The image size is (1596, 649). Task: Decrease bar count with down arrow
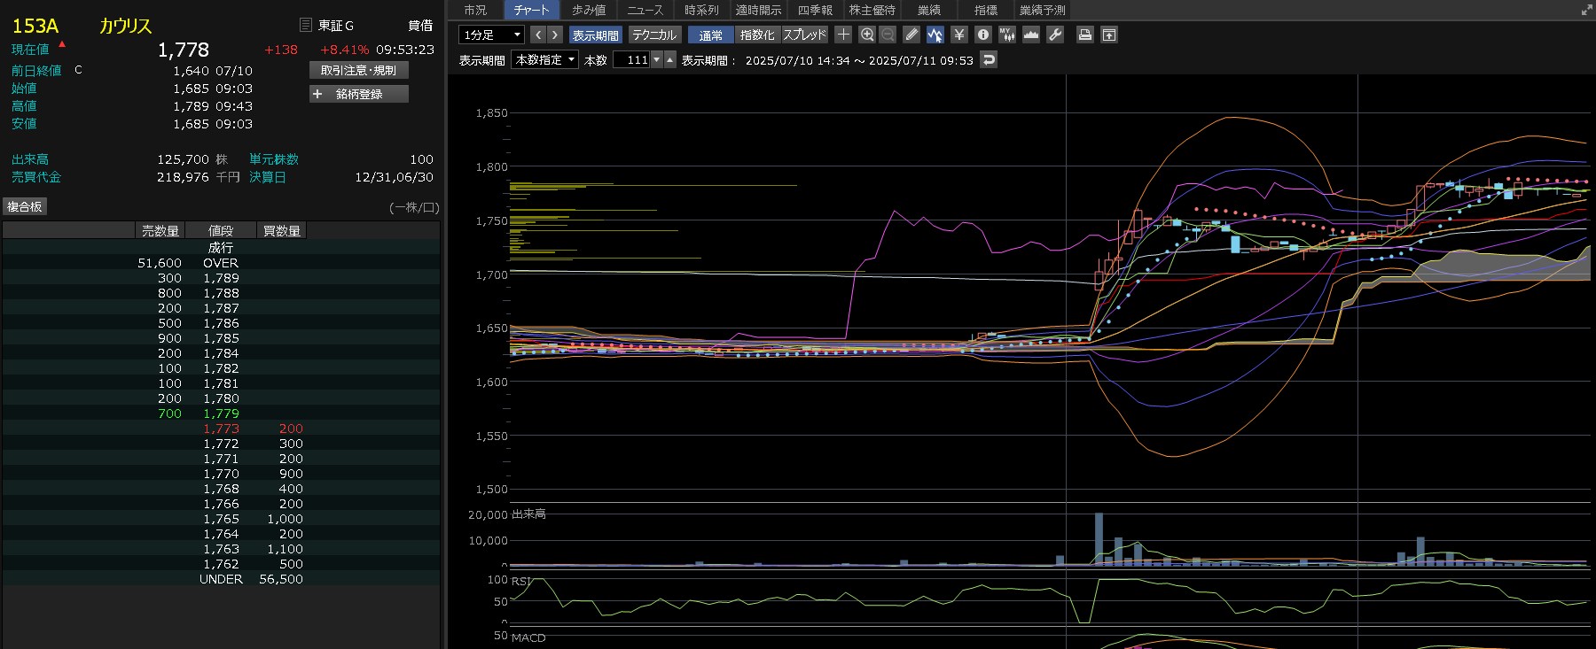point(657,59)
